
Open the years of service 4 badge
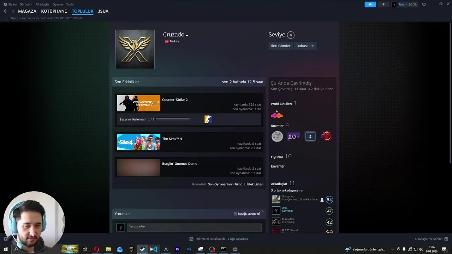[x=310, y=136]
